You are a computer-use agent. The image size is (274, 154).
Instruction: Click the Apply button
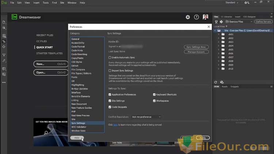[203, 138]
